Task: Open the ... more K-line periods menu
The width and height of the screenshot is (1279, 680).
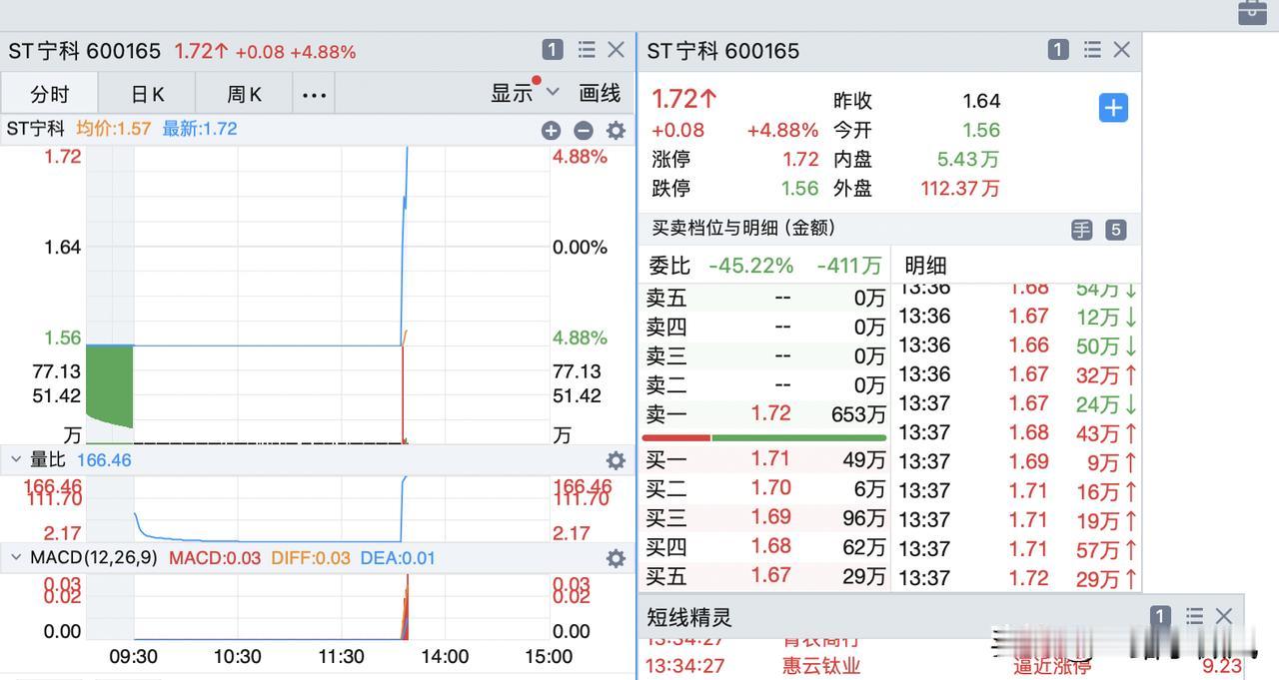Action: pyautogui.click(x=314, y=93)
